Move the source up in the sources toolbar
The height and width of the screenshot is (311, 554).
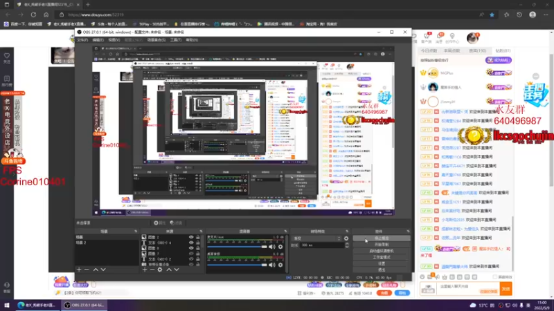tap(169, 270)
